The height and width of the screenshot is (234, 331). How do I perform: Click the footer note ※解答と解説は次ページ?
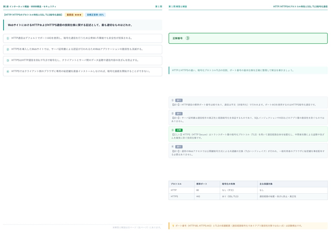137,228
